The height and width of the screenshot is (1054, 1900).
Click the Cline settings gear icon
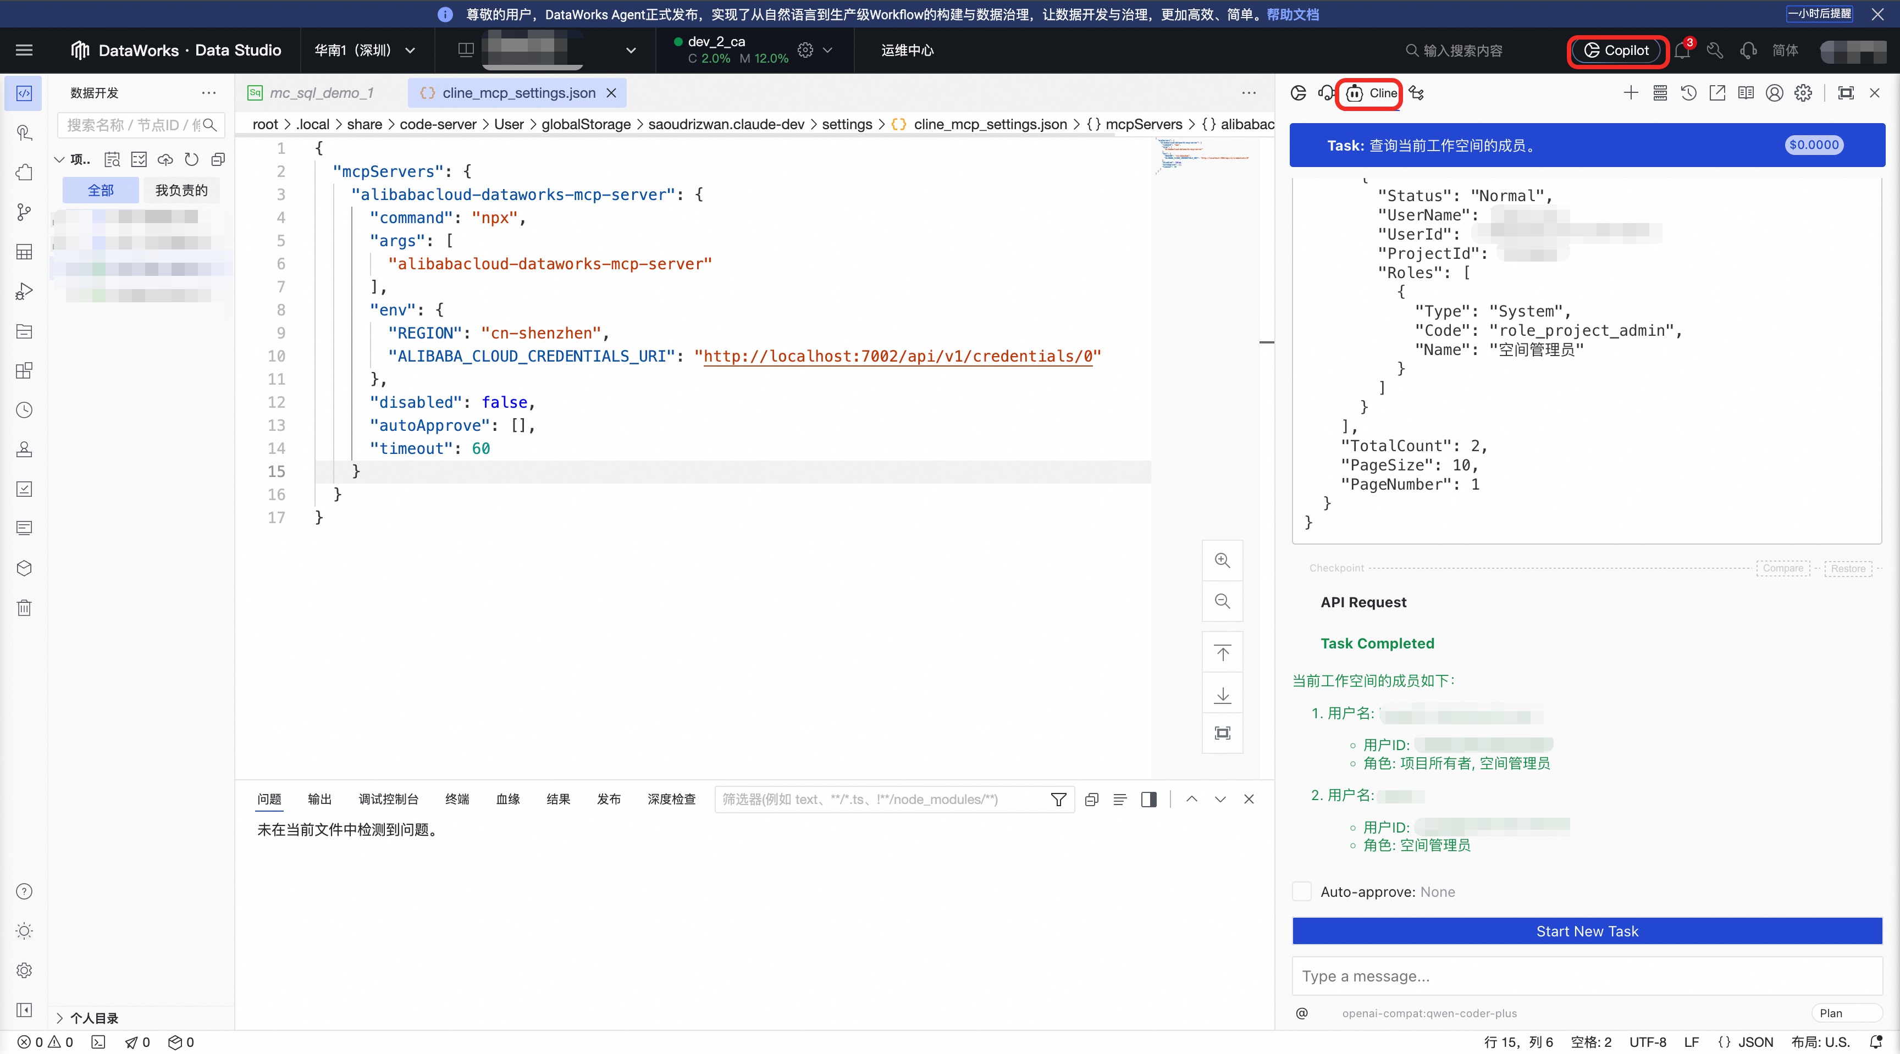click(x=1803, y=93)
